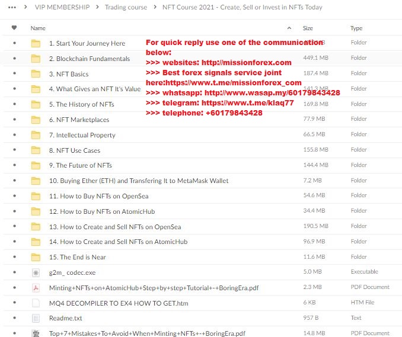Open 10. Buying Ether (ETH) MetaMask folder
The image size is (402, 337).
tap(139, 181)
